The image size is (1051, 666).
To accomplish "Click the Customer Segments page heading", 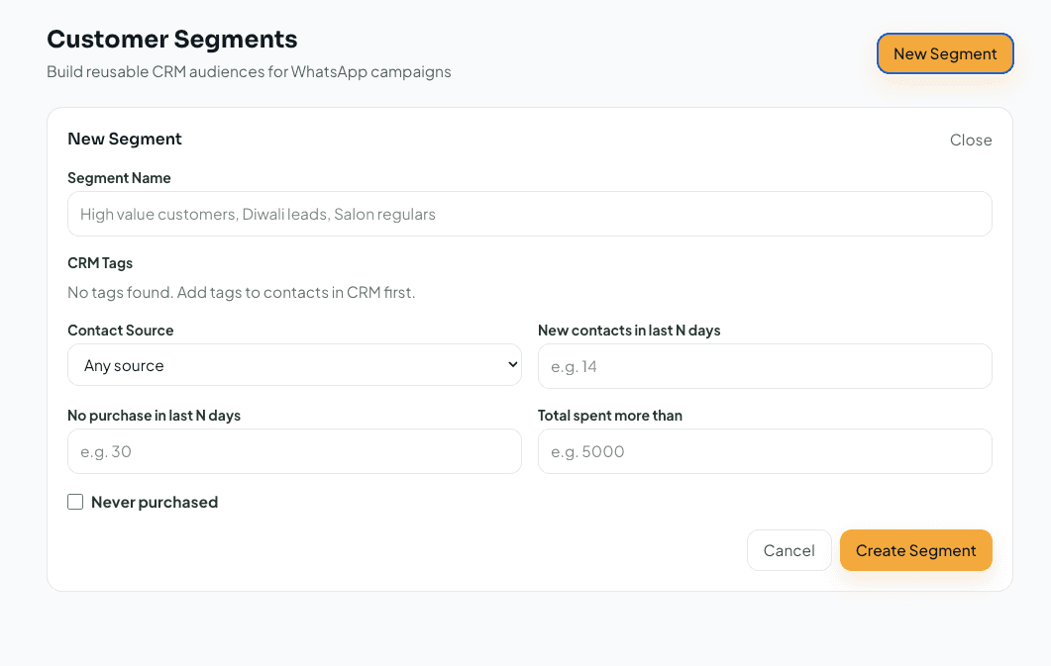I will click(x=172, y=40).
